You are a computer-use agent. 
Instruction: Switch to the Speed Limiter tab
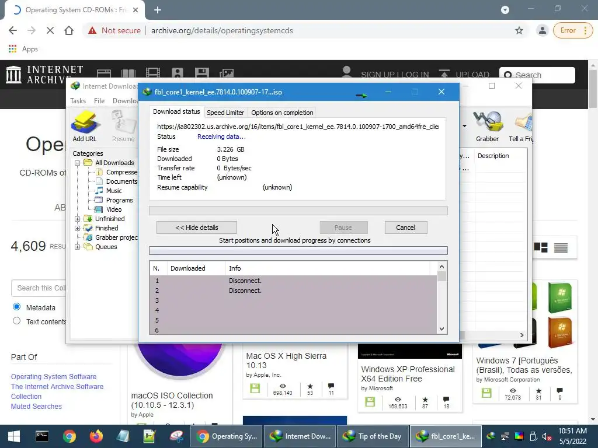click(225, 113)
